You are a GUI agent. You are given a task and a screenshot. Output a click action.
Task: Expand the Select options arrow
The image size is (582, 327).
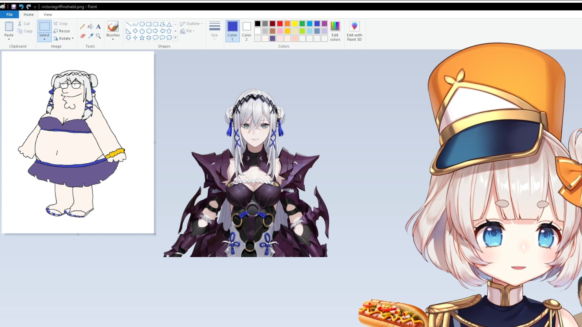(x=44, y=39)
